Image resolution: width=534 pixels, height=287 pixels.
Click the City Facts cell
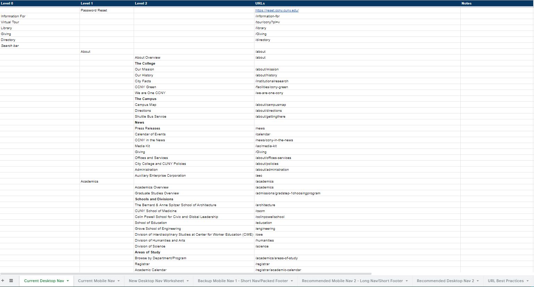pyautogui.click(x=194, y=81)
